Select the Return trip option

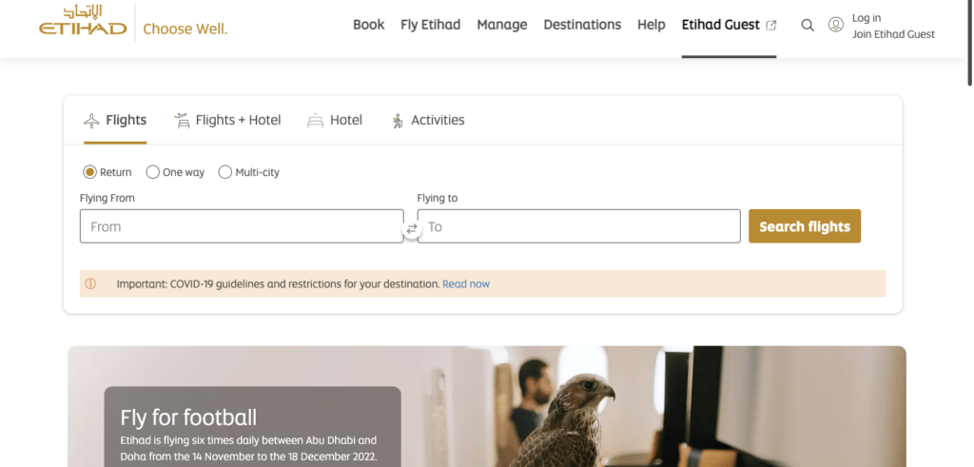click(90, 172)
